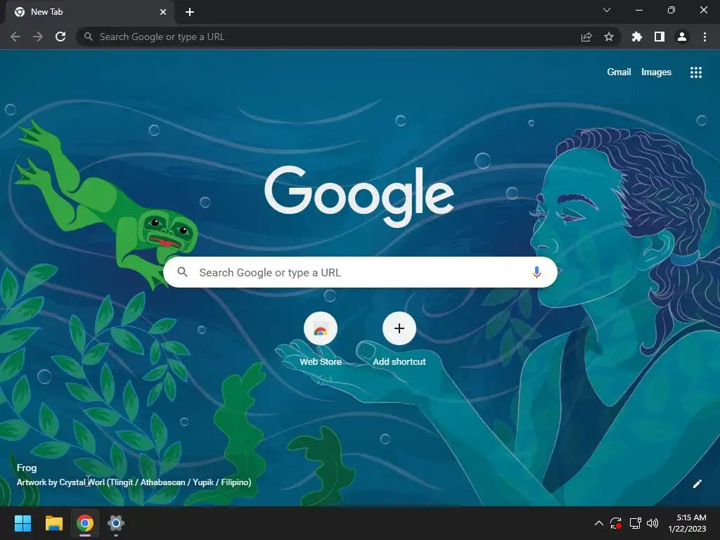This screenshot has height=540, width=720.
Task: Reload the current page
Action: point(60,37)
